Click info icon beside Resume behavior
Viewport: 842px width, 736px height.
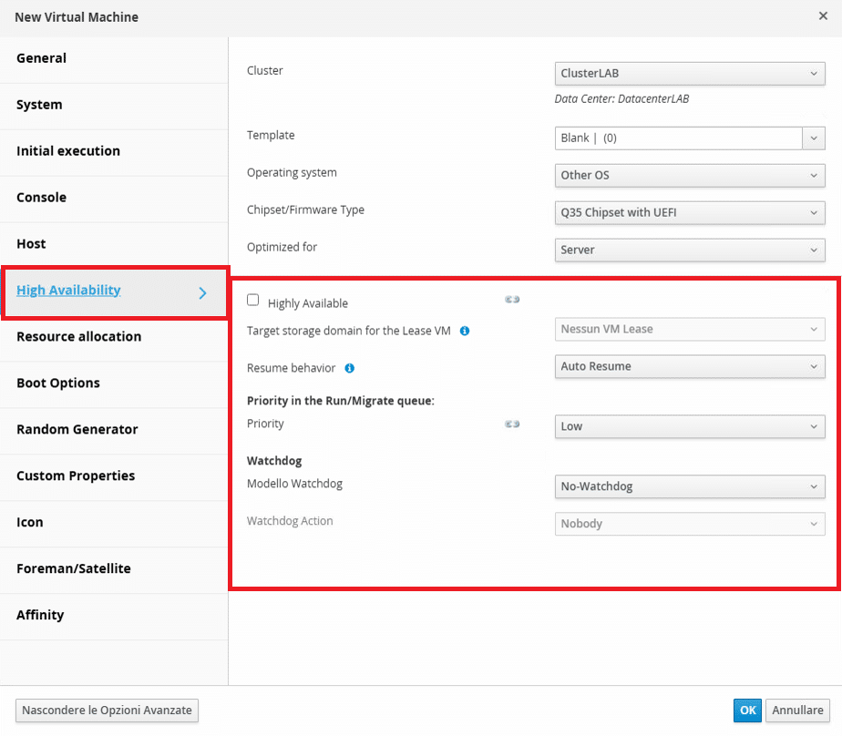point(350,368)
